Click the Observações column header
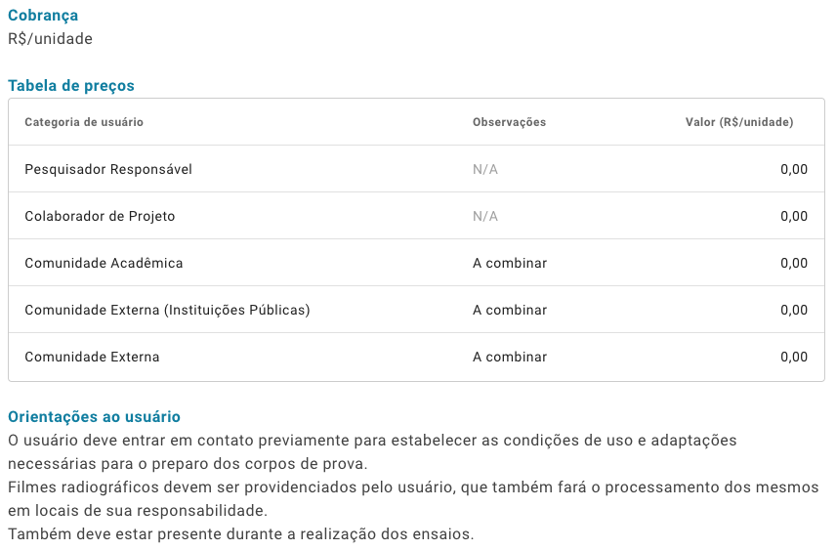This screenshot has height=550, width=836. coord(509,122)
